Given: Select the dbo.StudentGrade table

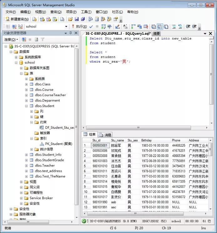Looking at the screenshot, I should (x=49, y=160).
